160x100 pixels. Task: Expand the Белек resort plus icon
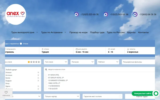(x=38, y=78)
